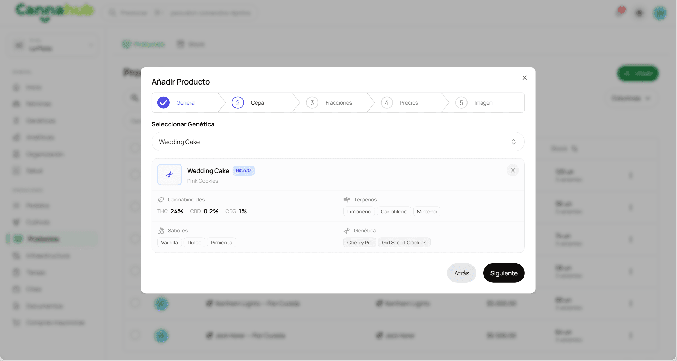Expand the genetics selector chevron arrows
Viewport: 677px width, 361px height.
(x=514, y=142)
